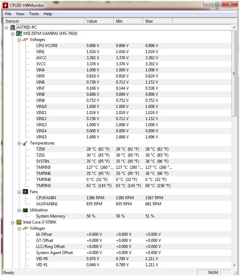Open the Tools menu
The image size is (240, 276).
tap(34, 14)
